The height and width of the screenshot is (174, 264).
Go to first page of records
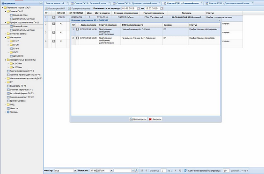coord(142,170)
